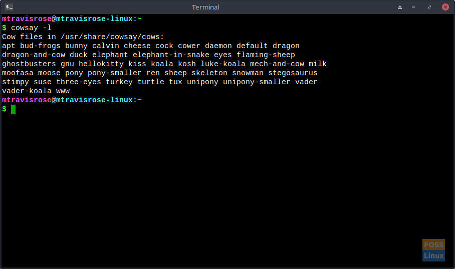
Task: Click 'elephant-in-snake' in the output
Action: (x=171, y=55)
